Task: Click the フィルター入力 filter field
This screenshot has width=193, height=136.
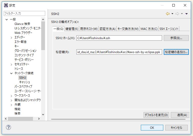Action: point(24,13)
